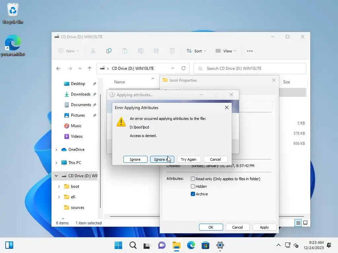Screen dimensions: 338x253
Task: Launch Microsoft Edge from the taskbar
Action: point(191,245)
